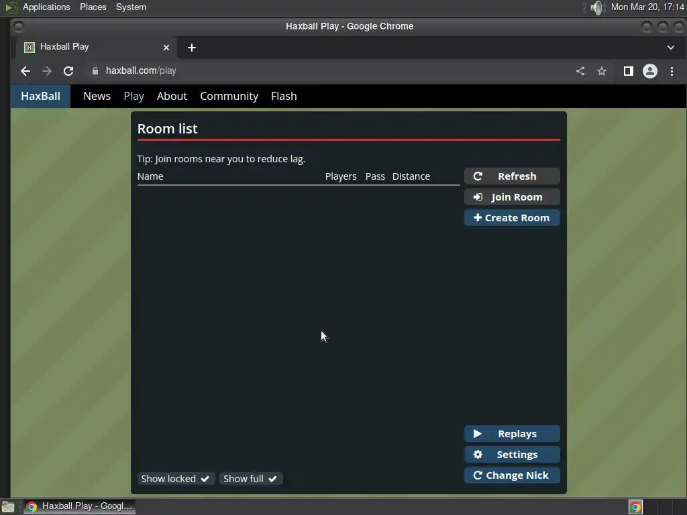
Task: Click the Refresh room list button
Action: click(512, 176)
